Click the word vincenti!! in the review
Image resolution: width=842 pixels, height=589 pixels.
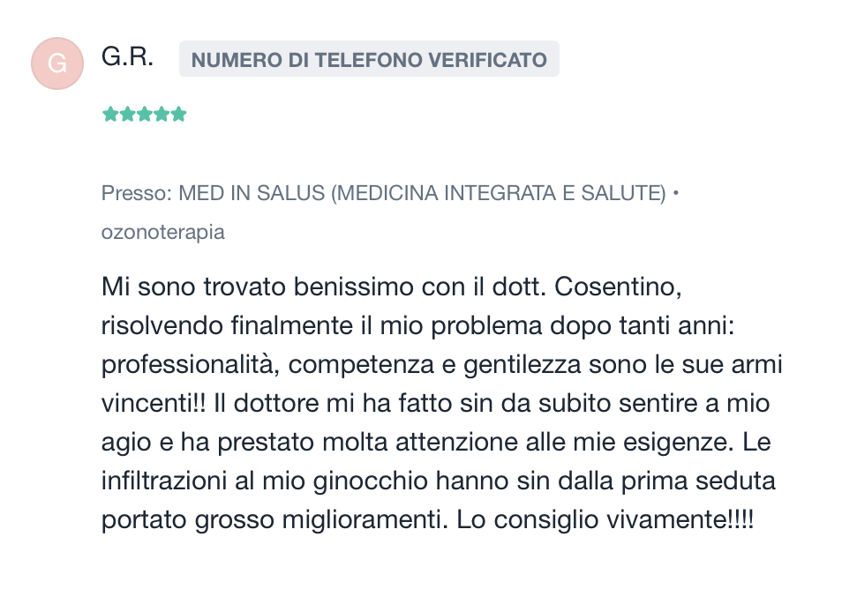click(154, 403)
